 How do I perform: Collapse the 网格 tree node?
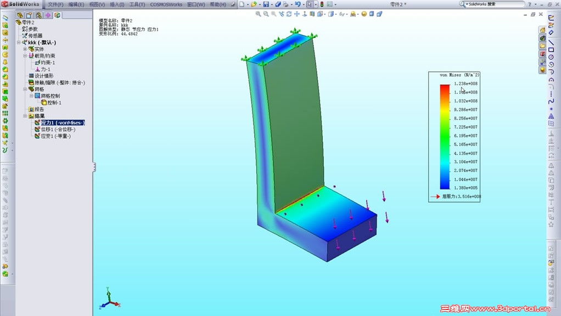tap(25, 89)
